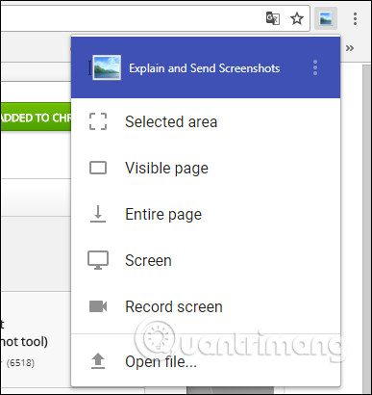
Task: Click the down-arrow Entire page icon
Action: [x=98, y=214]
